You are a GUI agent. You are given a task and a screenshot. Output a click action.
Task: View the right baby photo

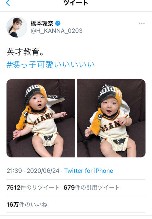point(111,118)
